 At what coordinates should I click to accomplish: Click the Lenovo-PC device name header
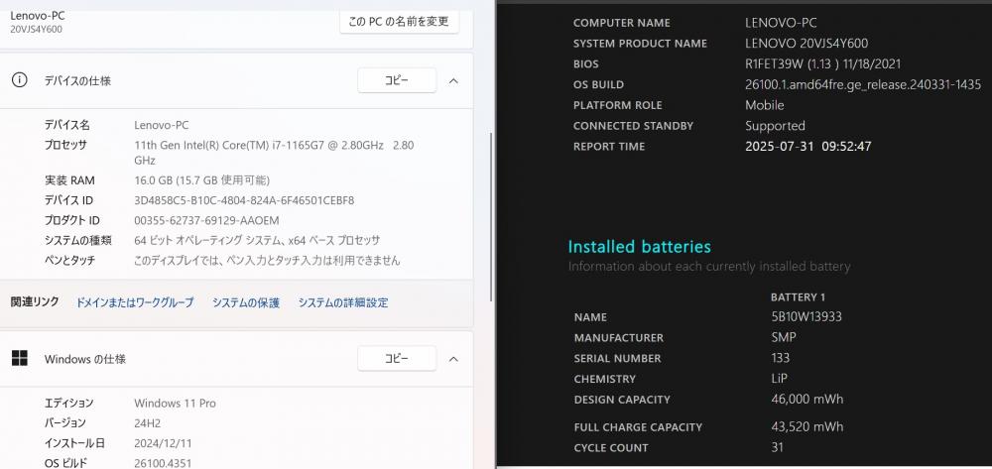(x=38, y=15)
